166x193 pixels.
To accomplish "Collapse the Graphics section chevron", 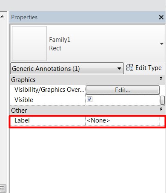I will 161,78.
